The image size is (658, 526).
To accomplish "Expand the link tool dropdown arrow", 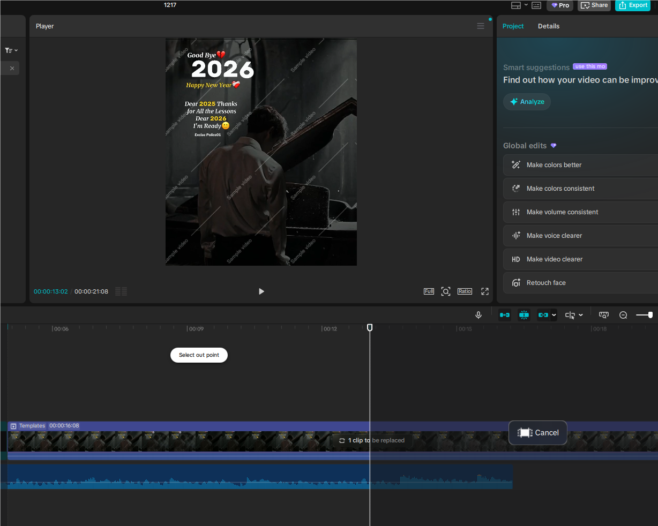I will click(554, 315).
